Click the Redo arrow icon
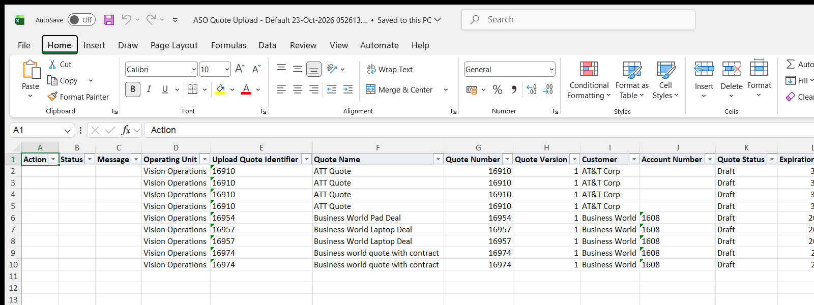Viewport: 814px width, 305px height. pos(151,20)
